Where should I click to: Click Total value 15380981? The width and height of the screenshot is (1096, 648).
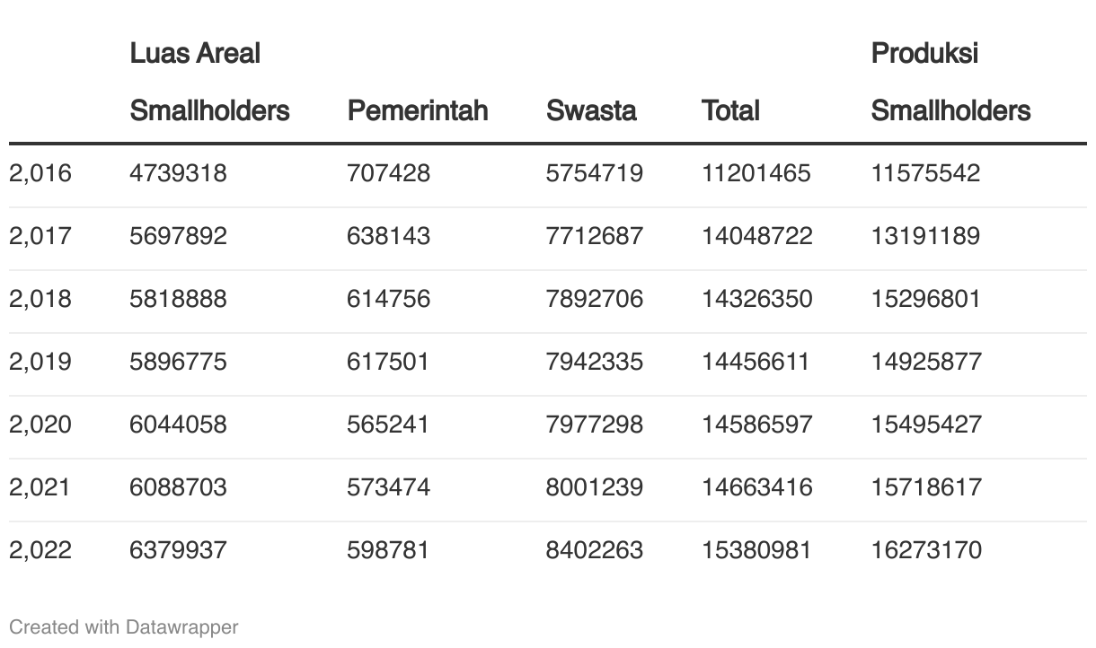point(756,550)
